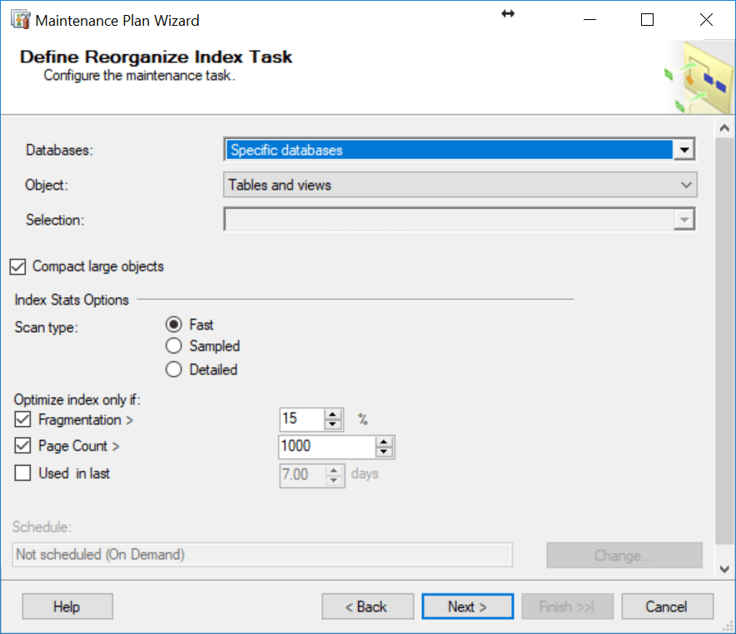Go back with the Back button
Image resolution: width=736 pixels, height=634 pixels.
coord(367,607)
